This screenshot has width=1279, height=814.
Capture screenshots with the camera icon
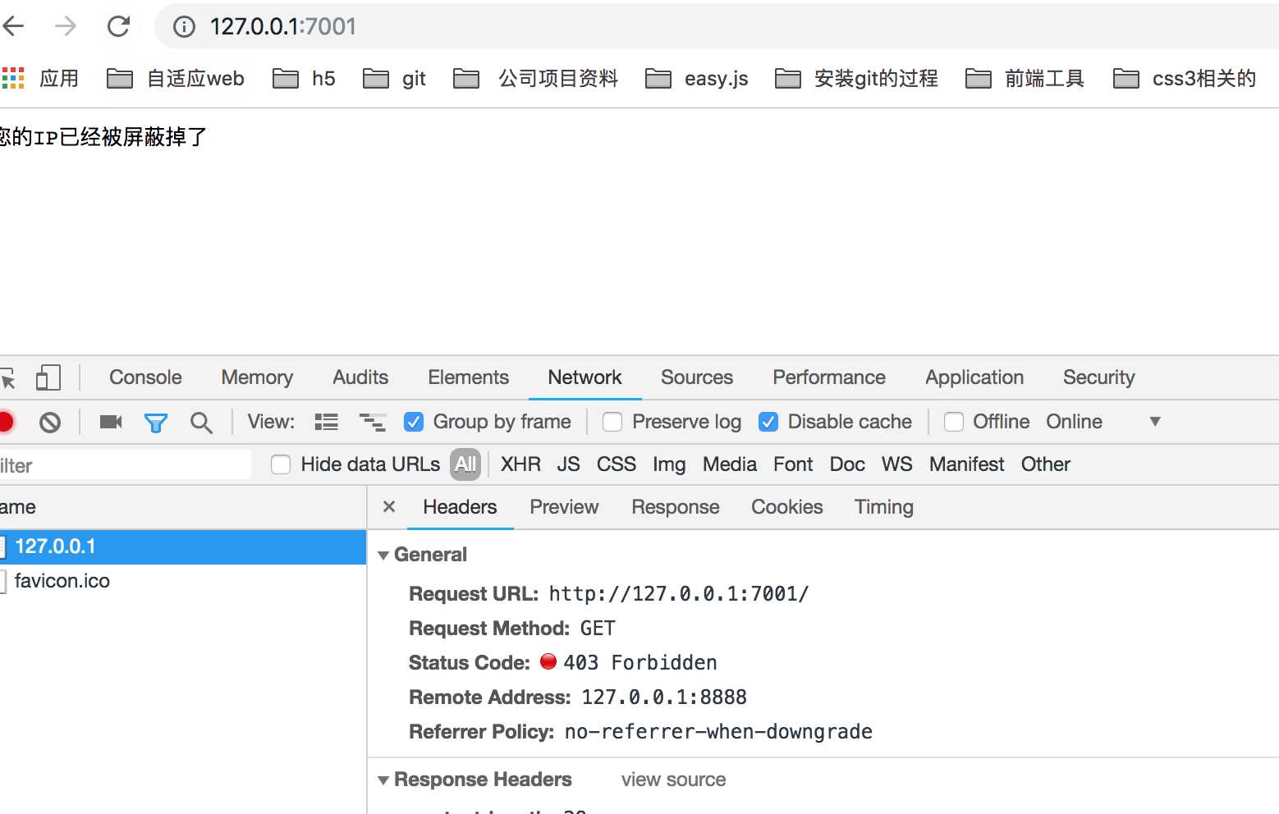point(111,422)
